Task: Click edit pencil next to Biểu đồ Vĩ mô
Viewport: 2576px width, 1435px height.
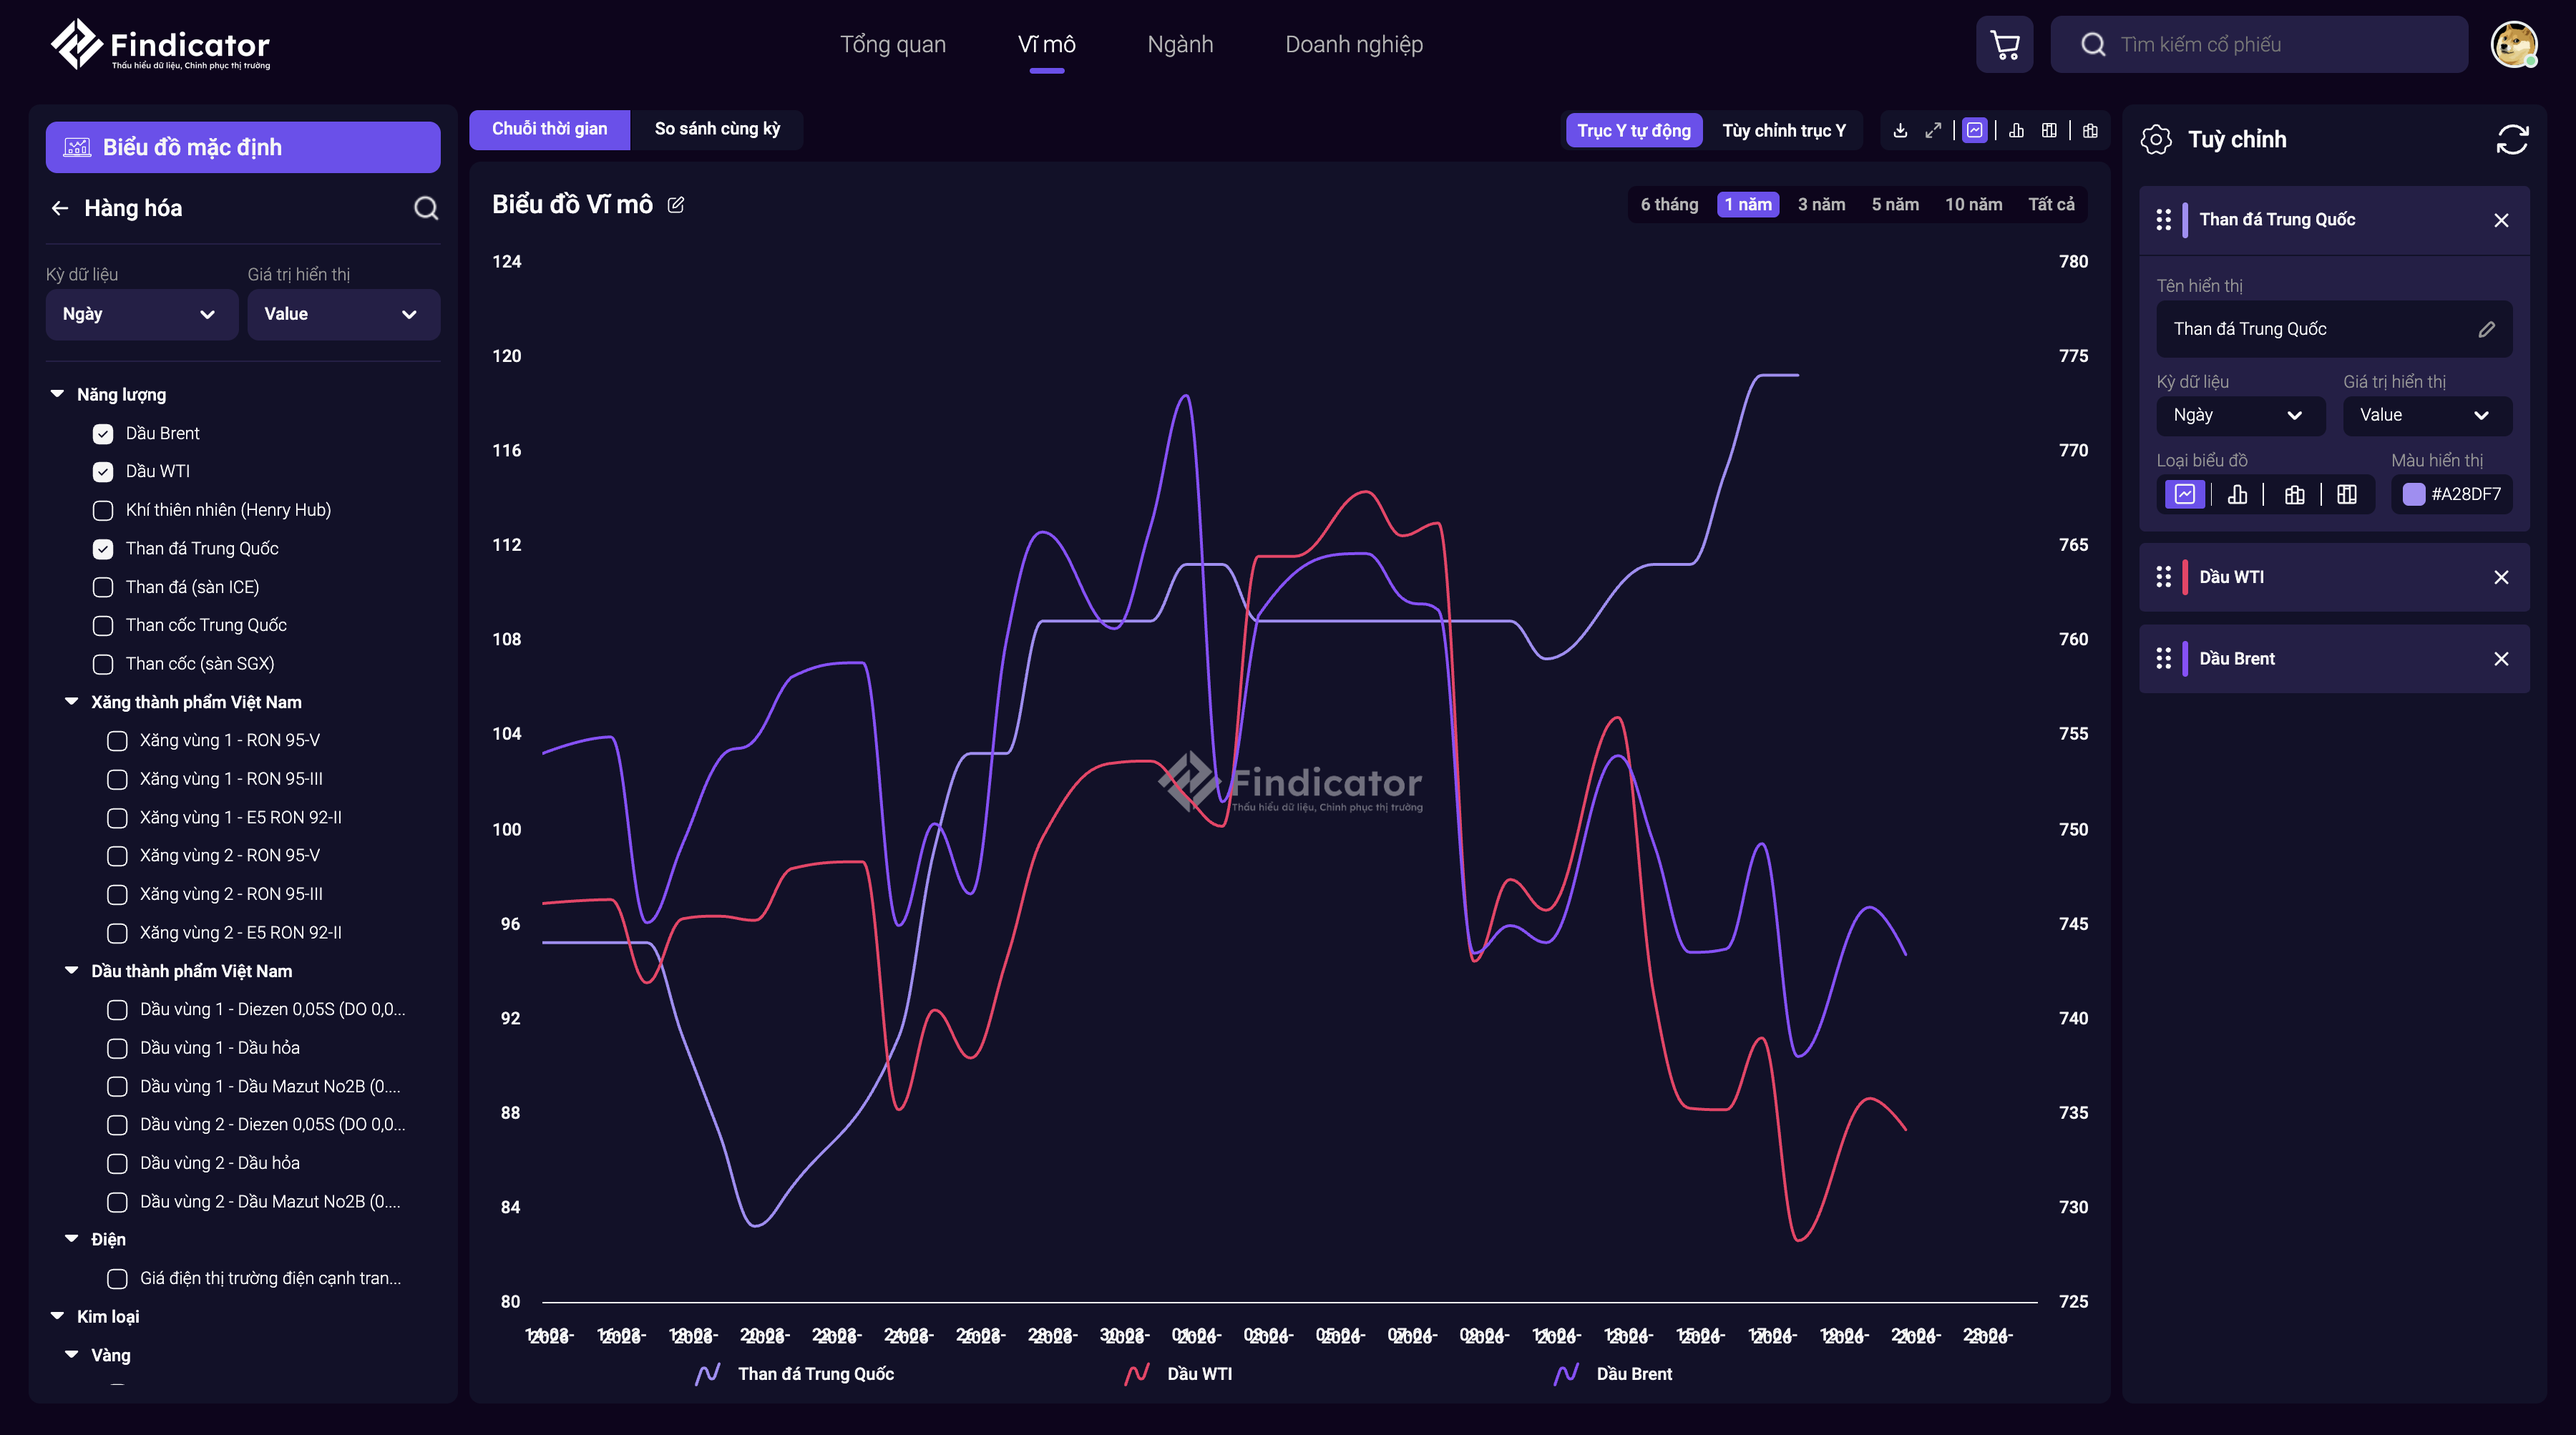Action: coord(676,205)
